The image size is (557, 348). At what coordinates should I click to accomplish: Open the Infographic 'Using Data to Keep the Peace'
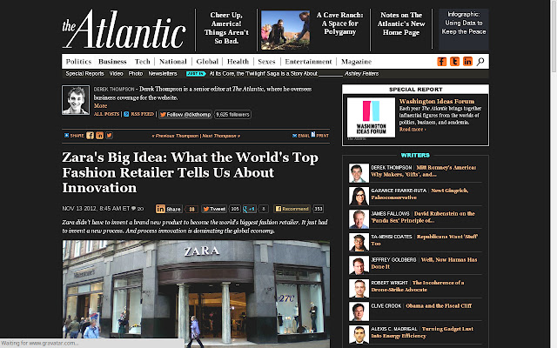[x=464, y=23]
